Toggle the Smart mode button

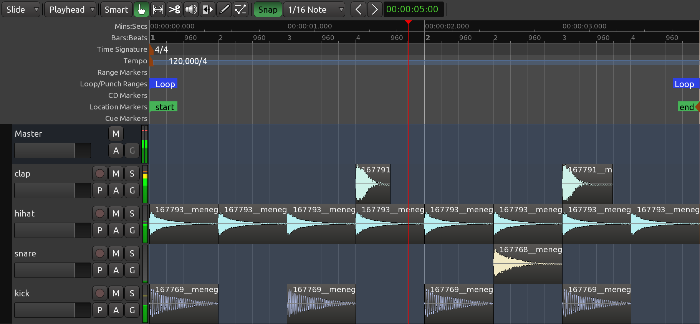coord(116,10)
